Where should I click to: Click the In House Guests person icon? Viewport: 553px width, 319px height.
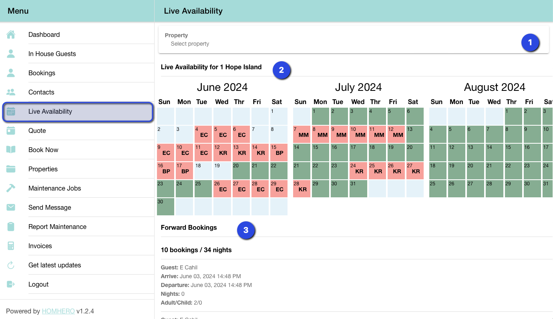(x=11, y=54)
